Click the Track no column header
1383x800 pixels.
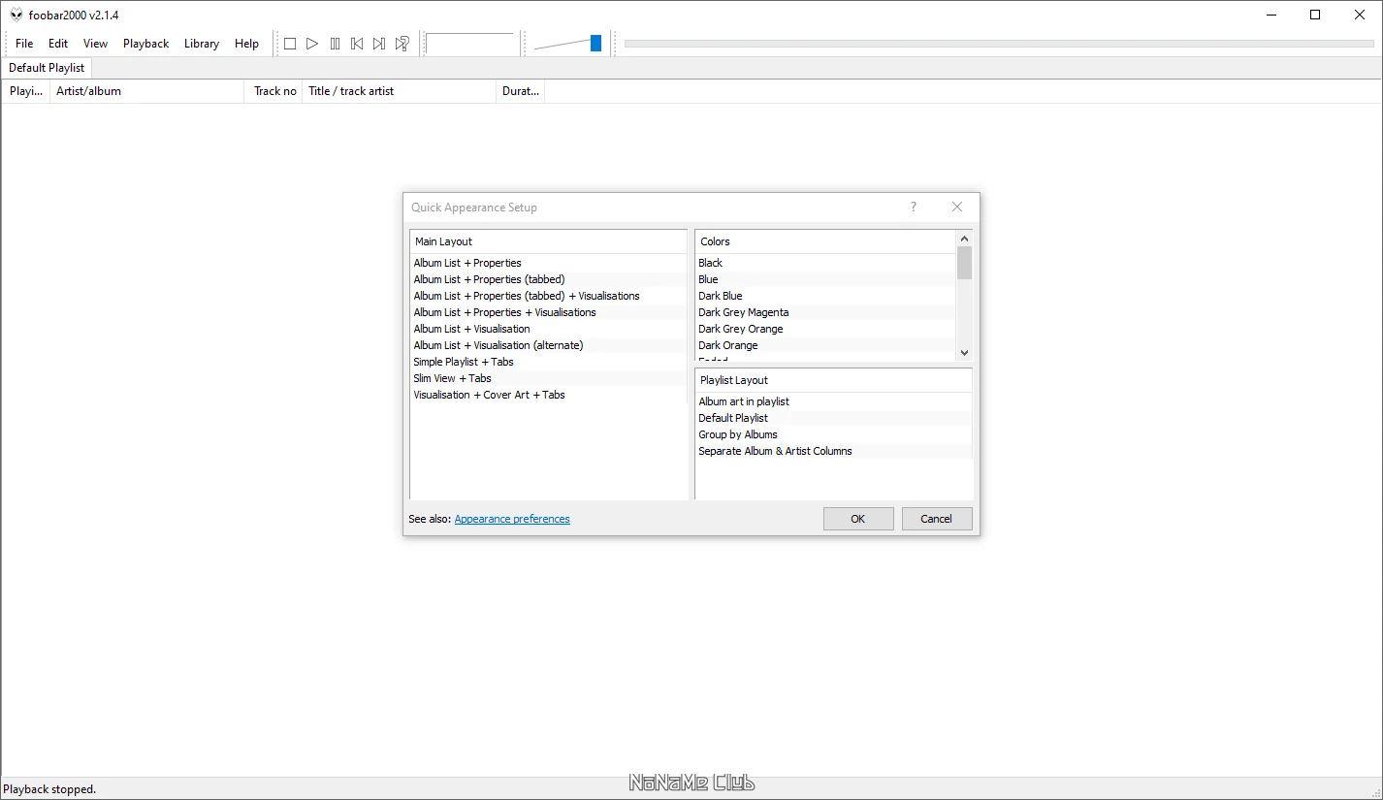click(x=274, y=91)
